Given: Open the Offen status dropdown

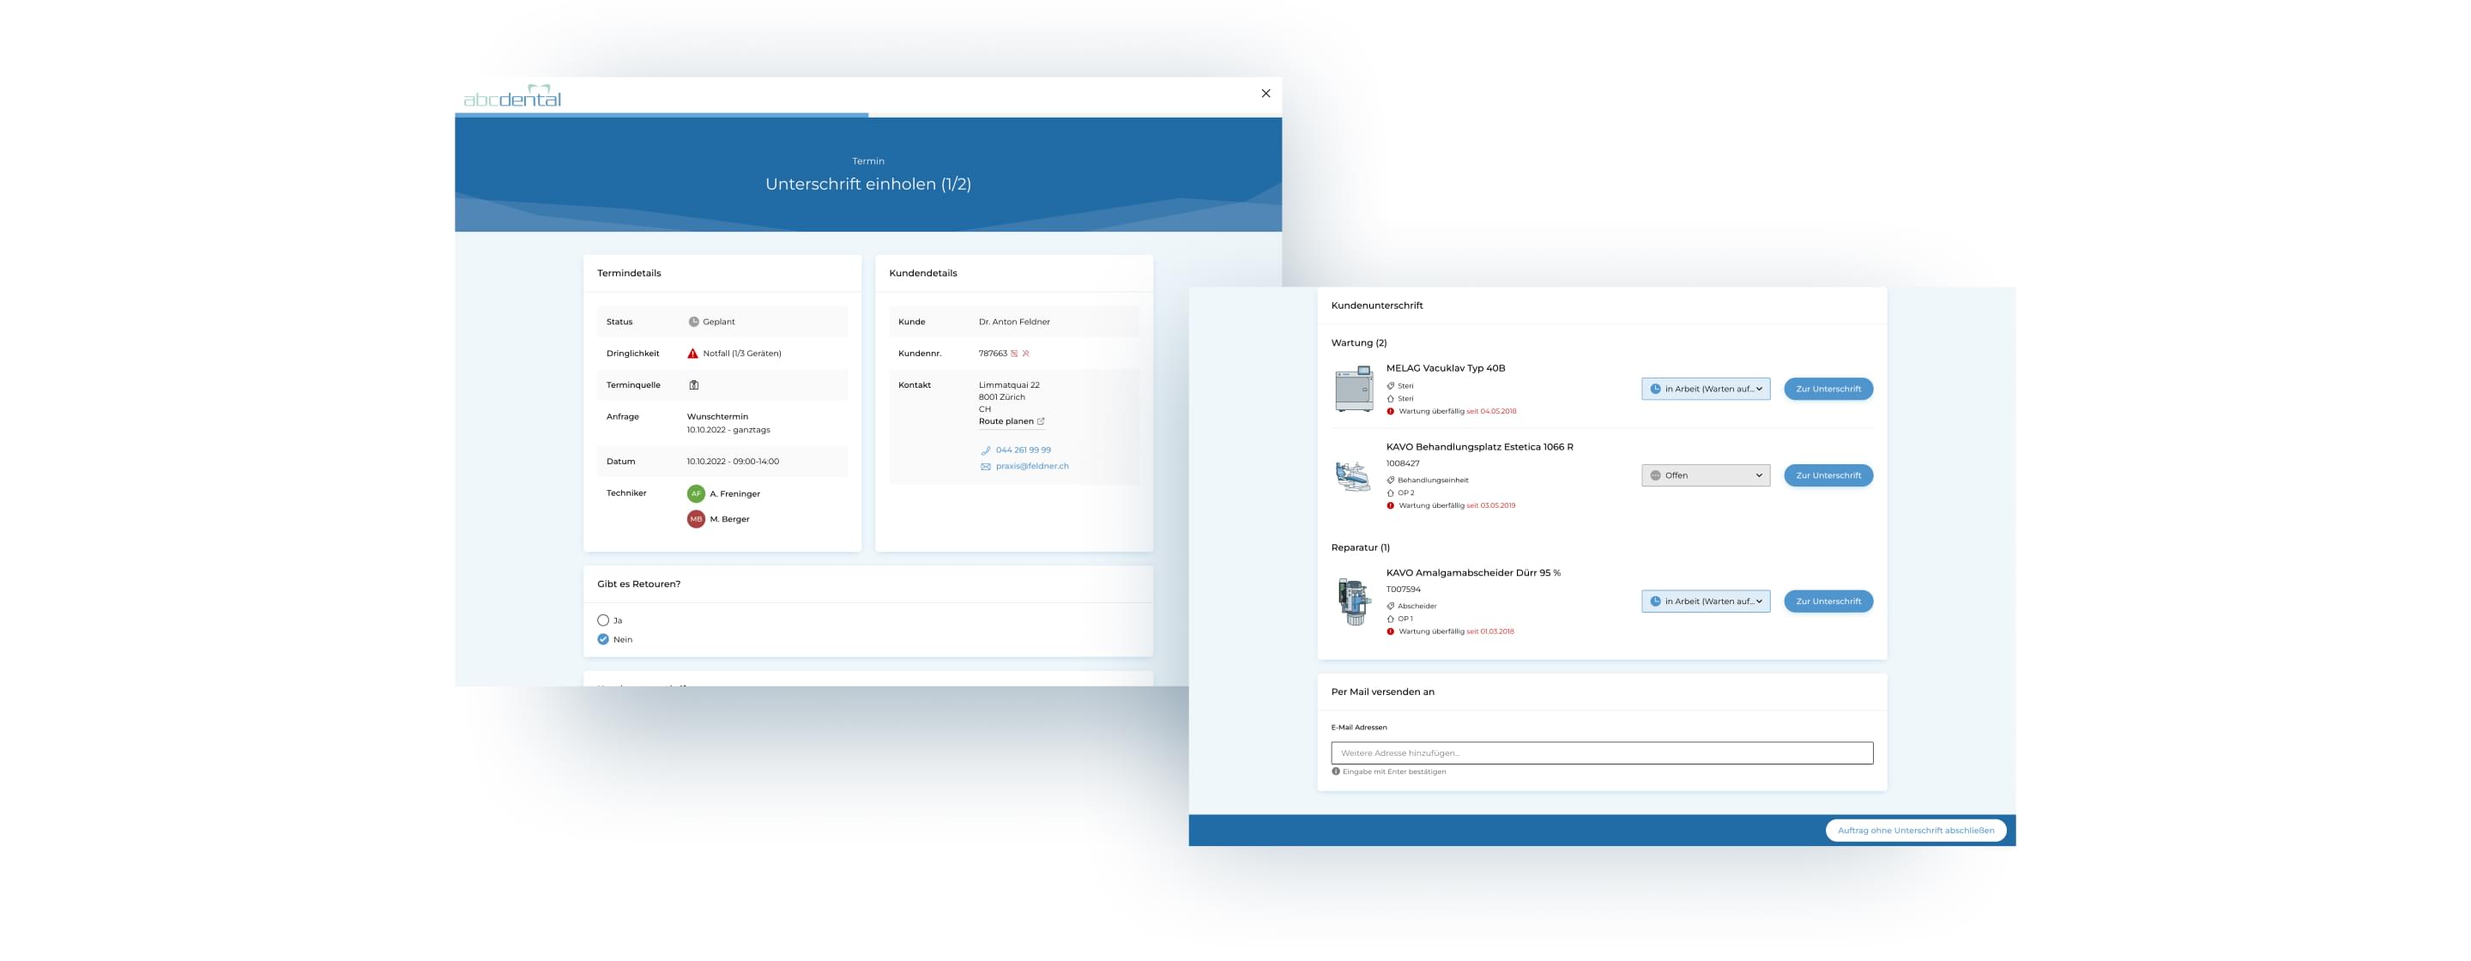Looking at the screenshot, I should [1706, 475].
